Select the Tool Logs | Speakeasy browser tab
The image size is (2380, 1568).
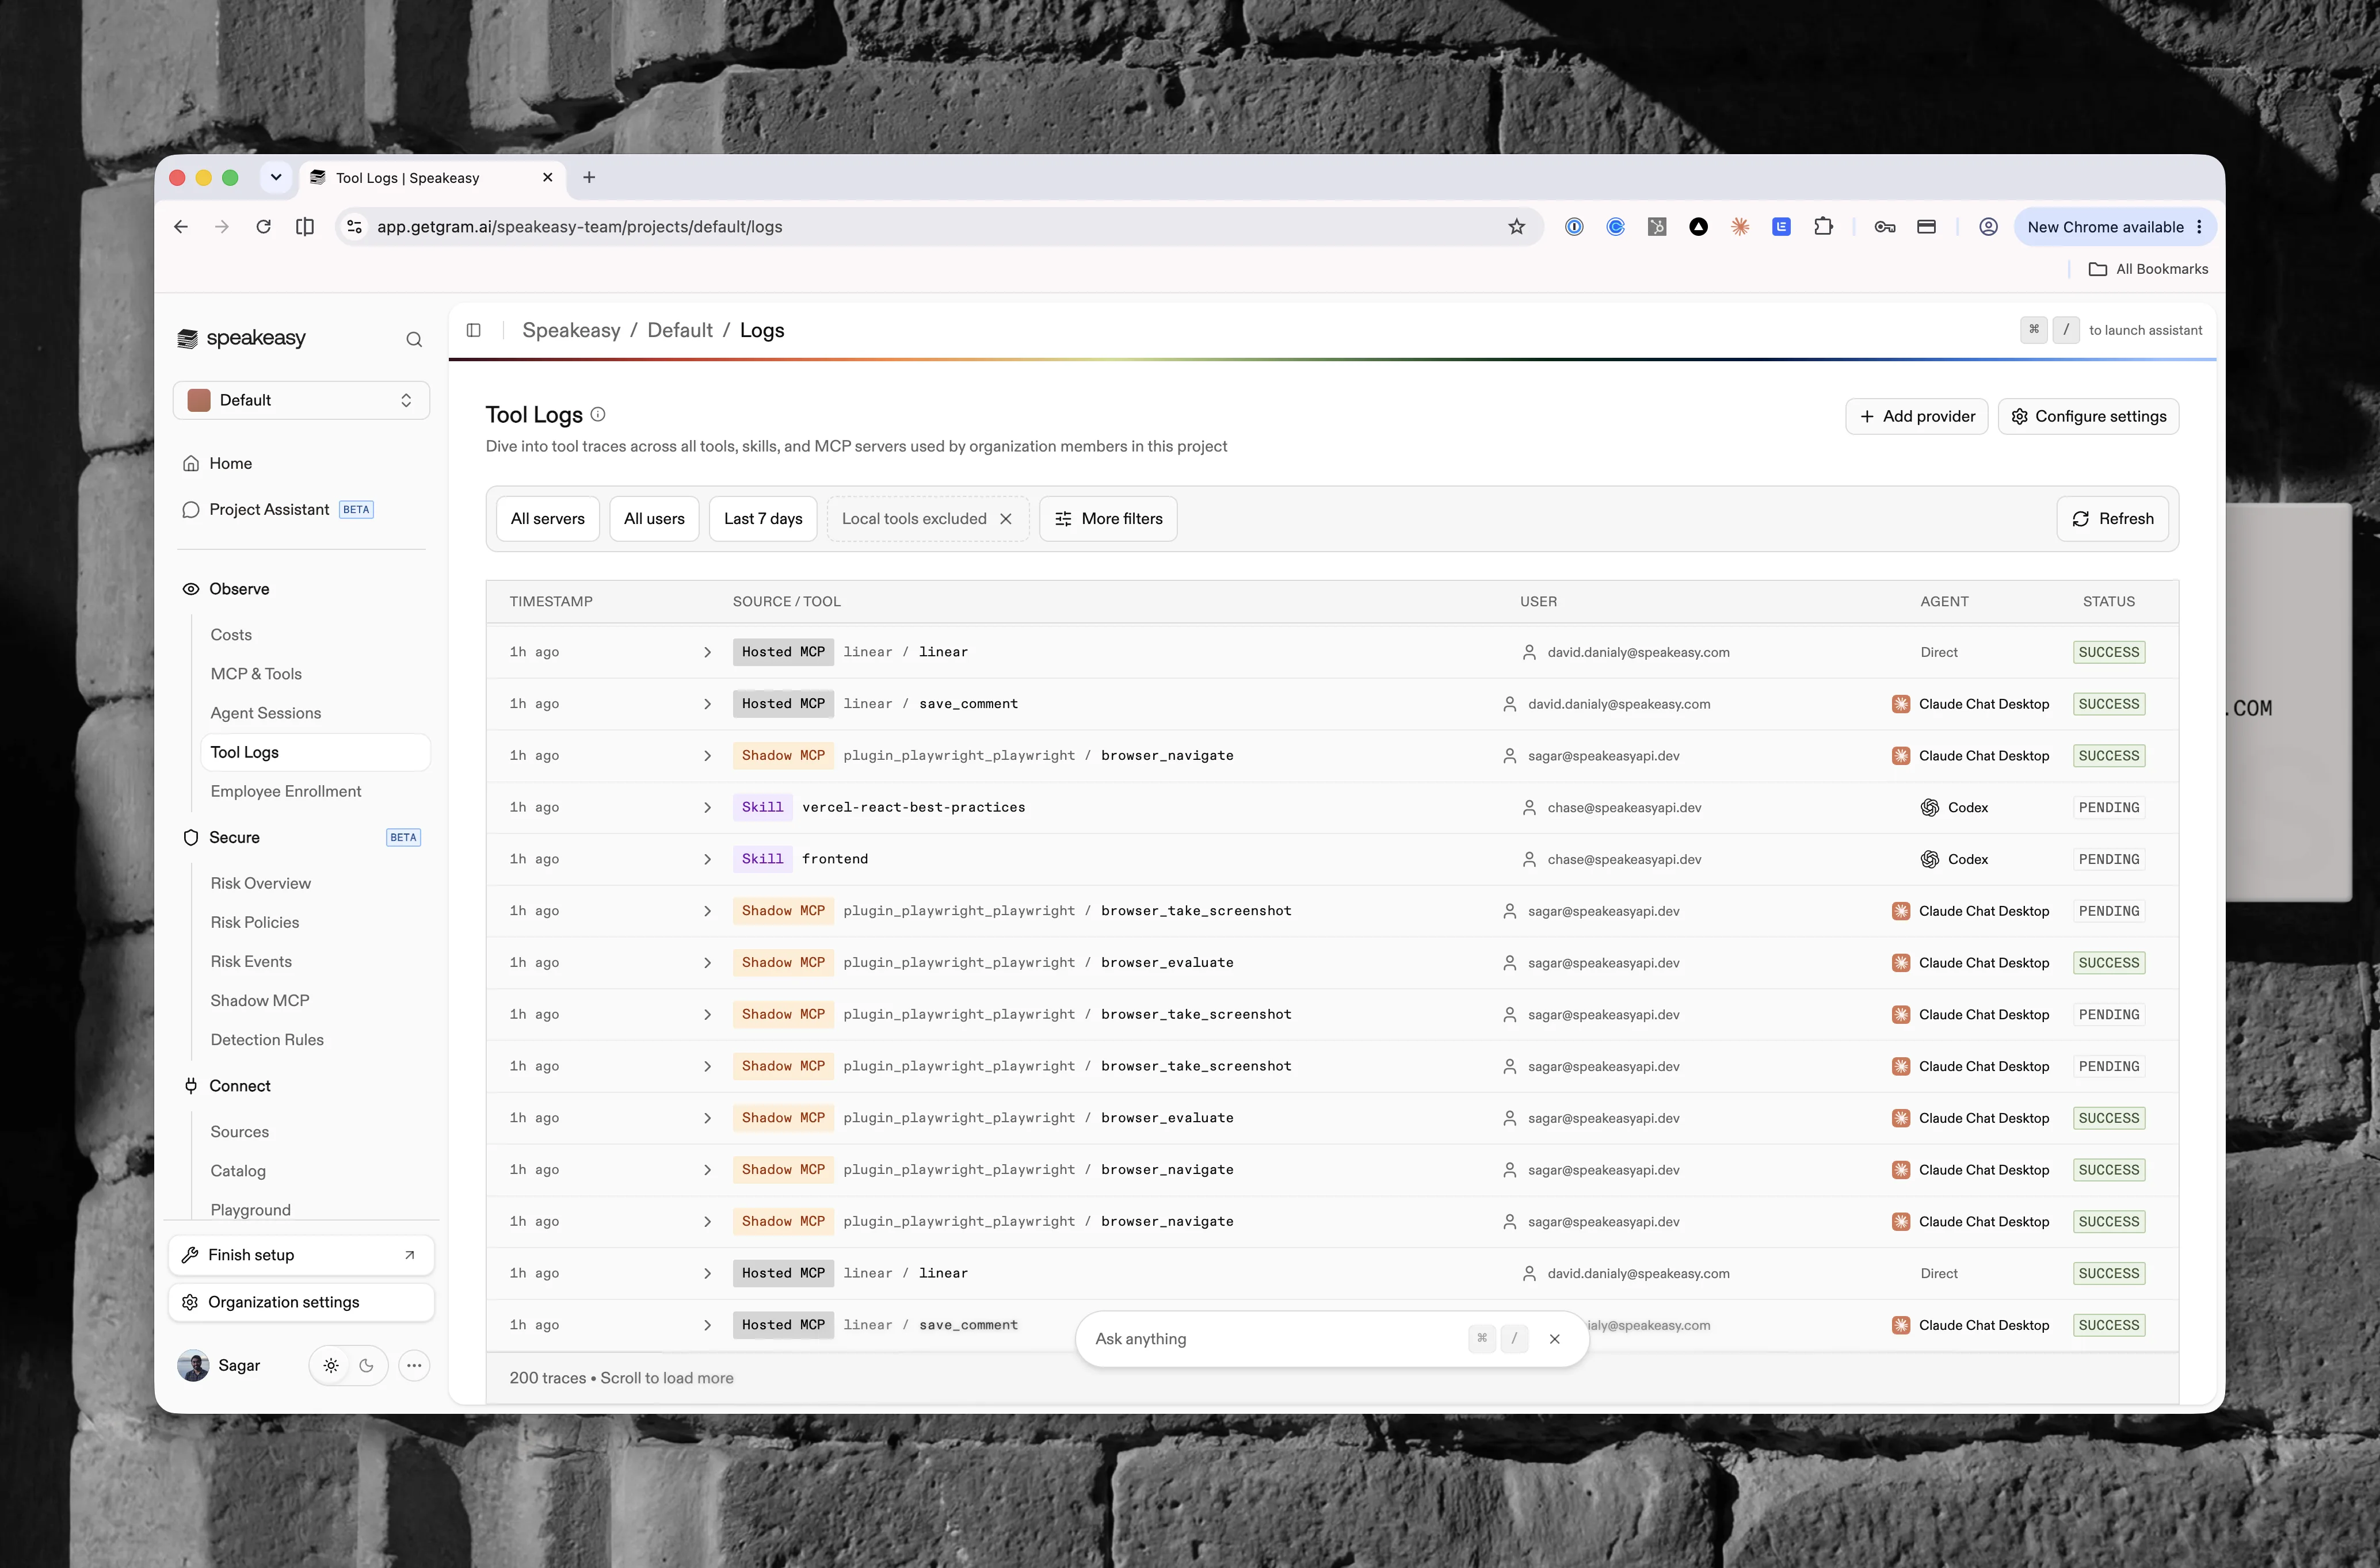(x=432, y=177)
